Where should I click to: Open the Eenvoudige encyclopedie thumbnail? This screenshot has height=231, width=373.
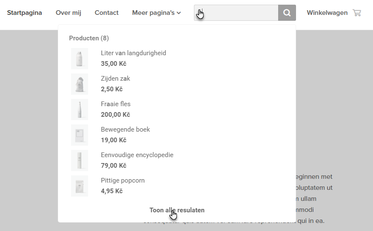(x=80, y=161)
